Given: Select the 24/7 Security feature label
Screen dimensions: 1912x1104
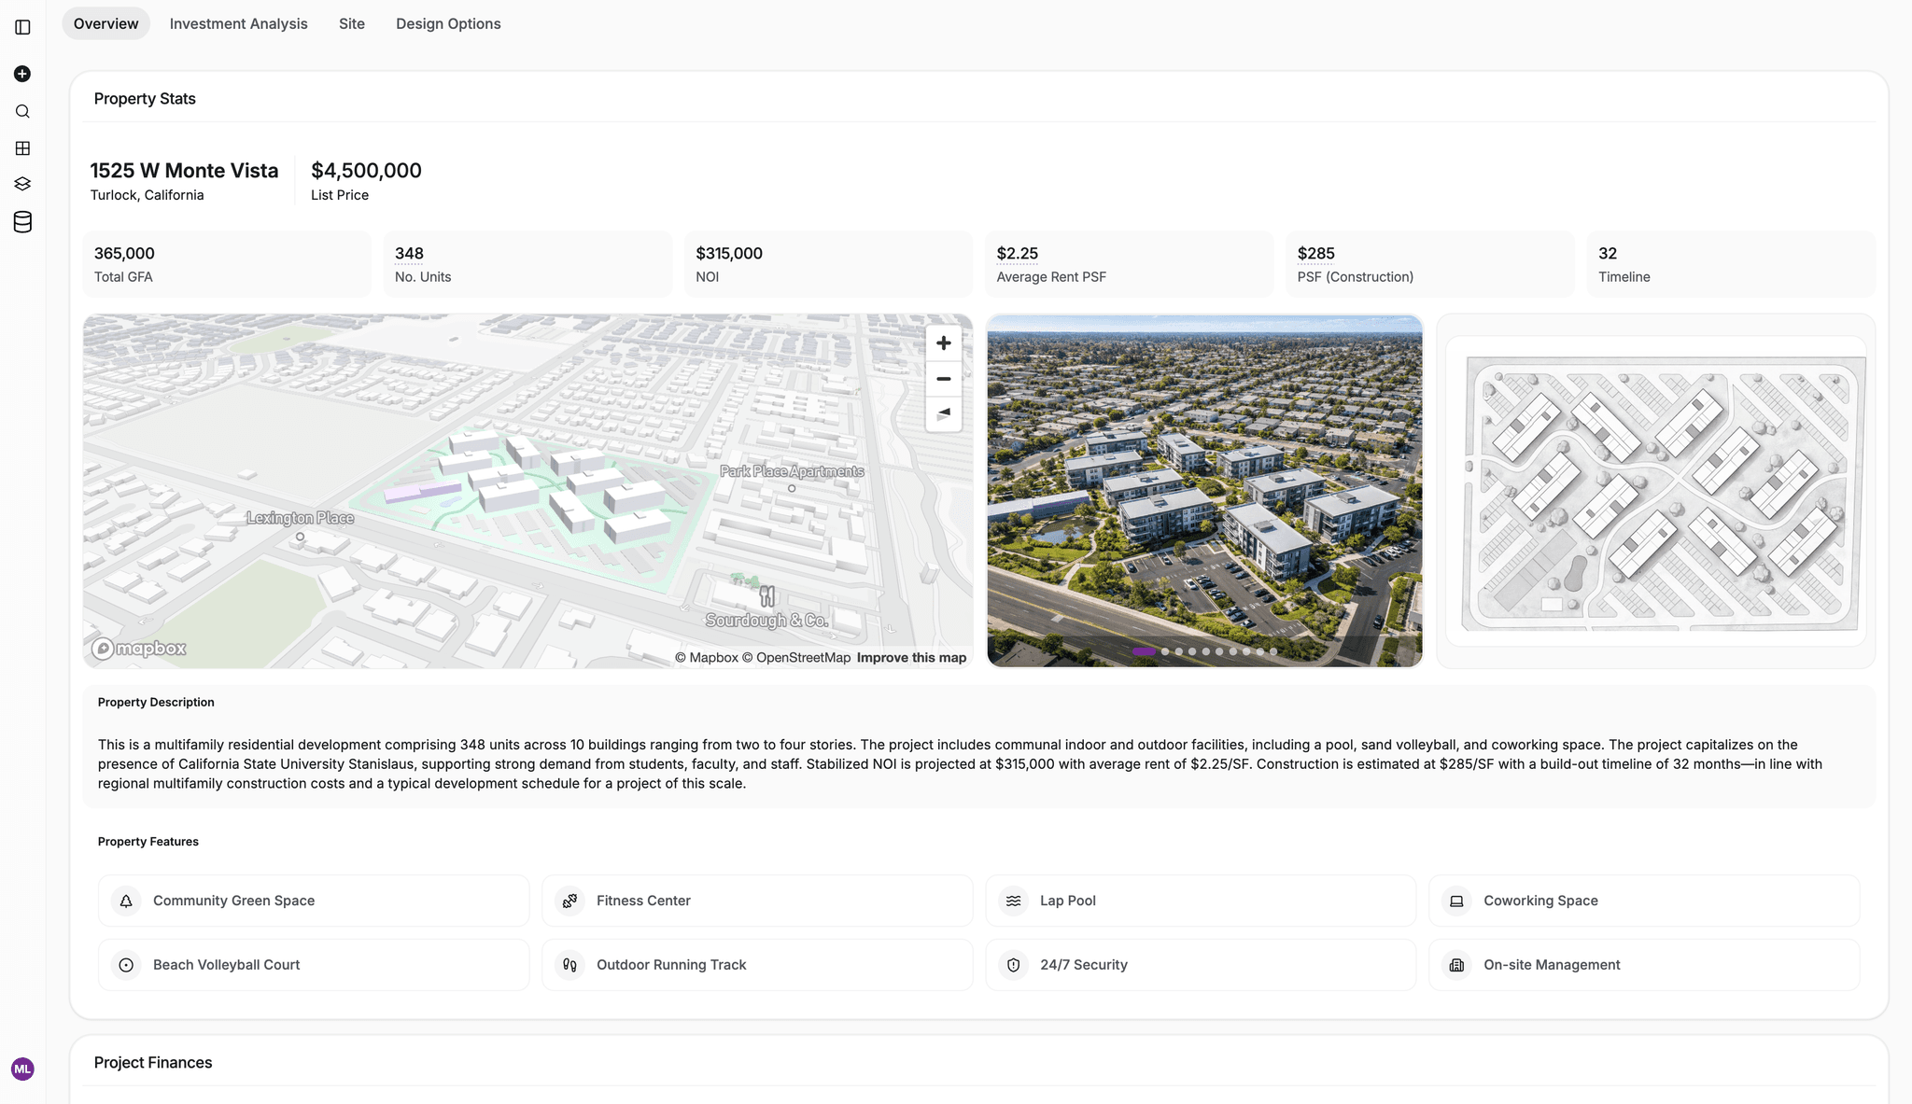Looking at the screenshot, I should pyautogui.click(x=1084, y=965).
